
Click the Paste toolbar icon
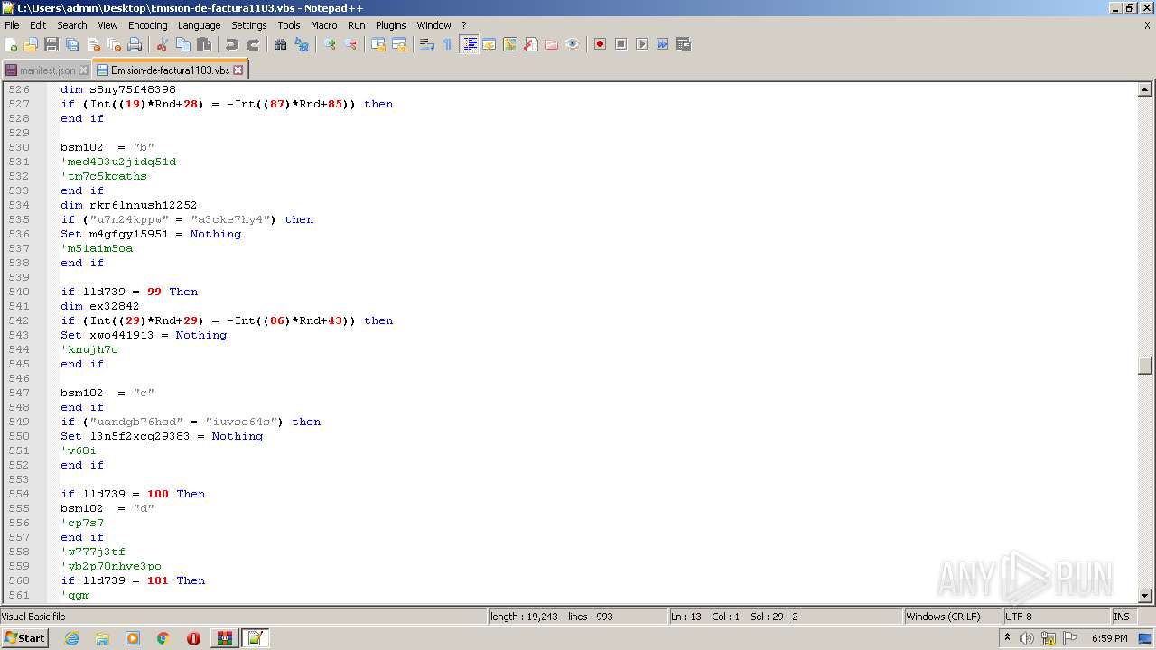[204, 44]
